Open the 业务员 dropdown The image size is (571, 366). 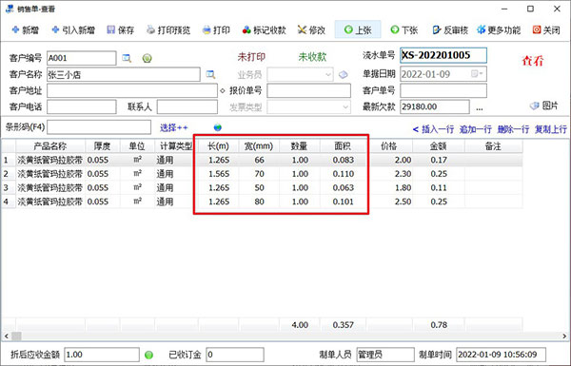(328, 74)
